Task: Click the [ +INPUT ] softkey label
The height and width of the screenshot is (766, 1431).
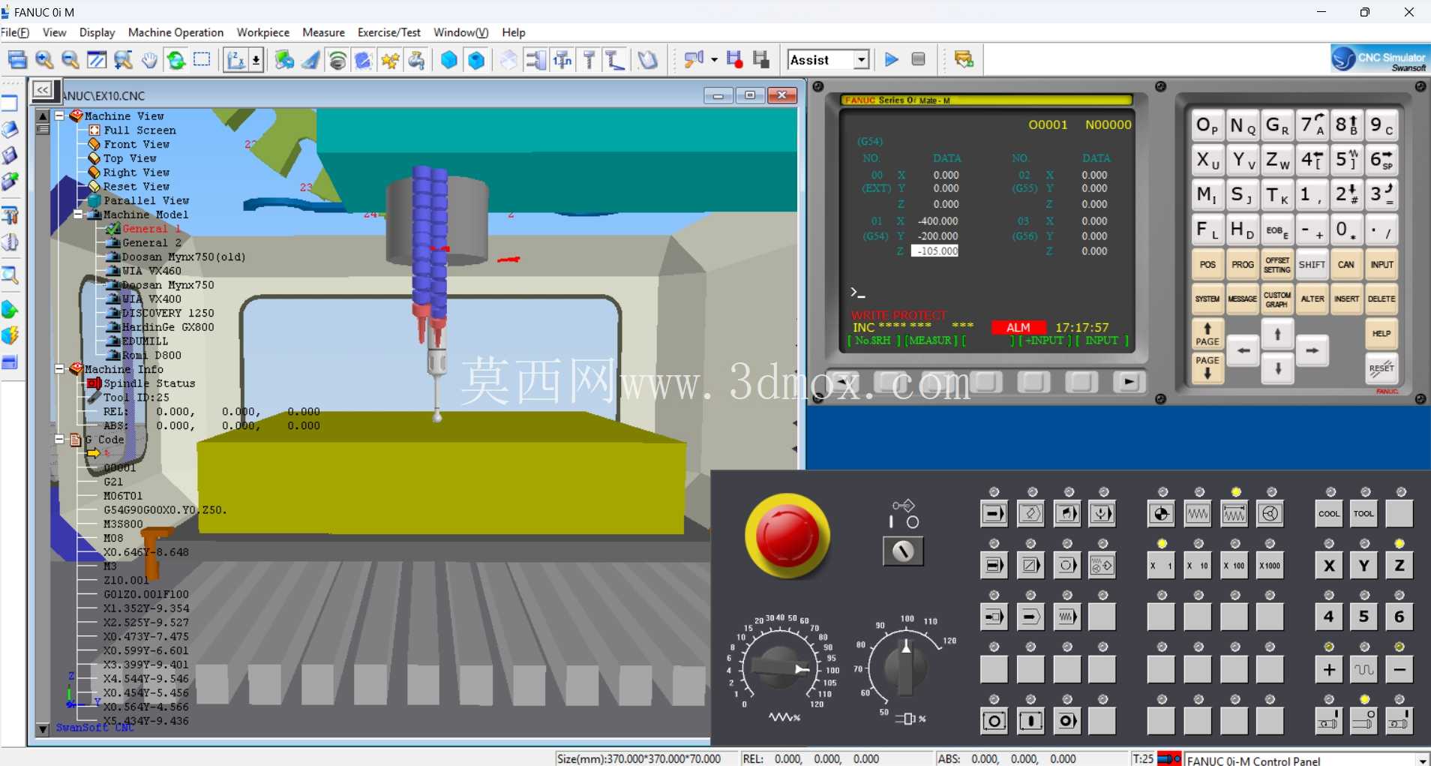Action: [1044, 341]
